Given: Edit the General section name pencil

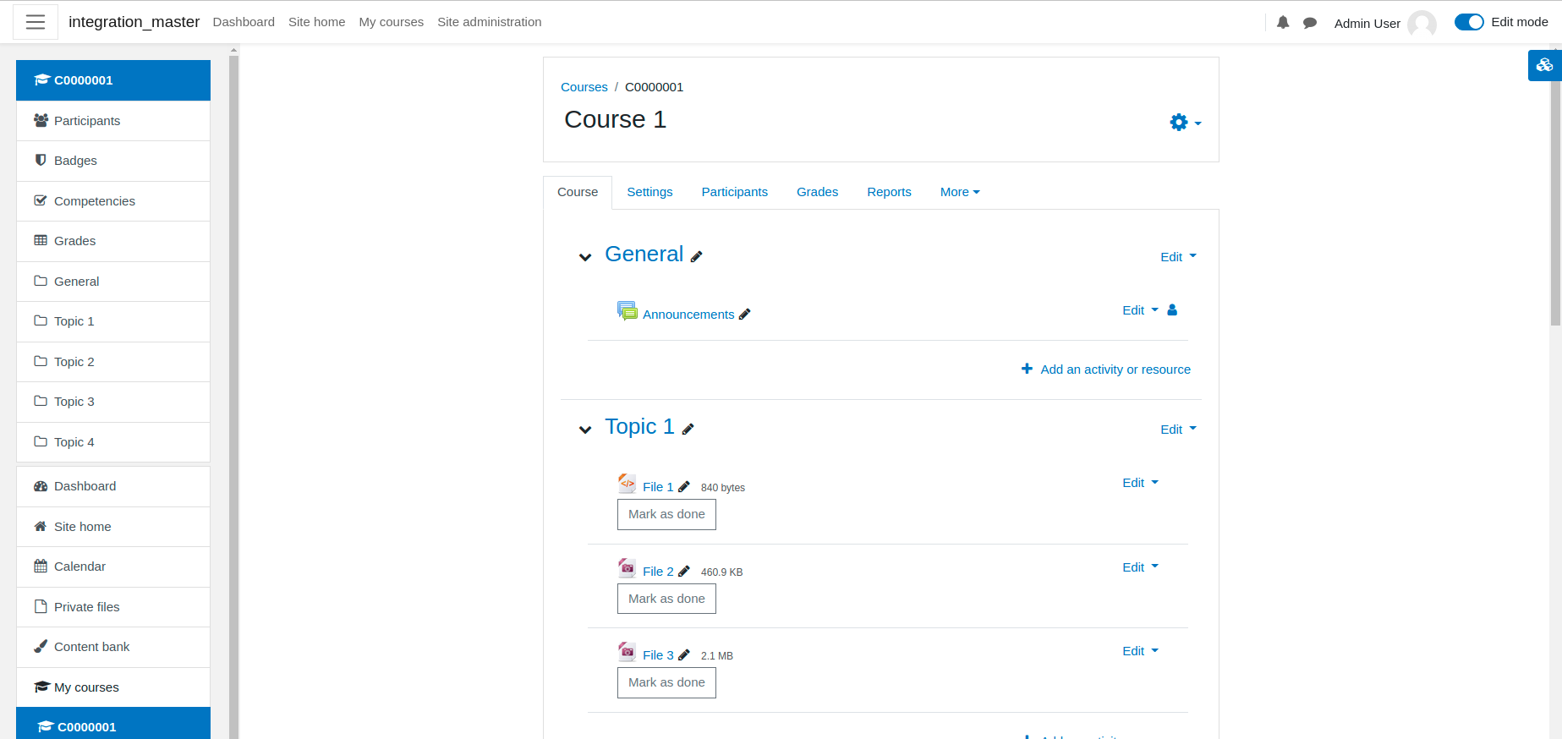Looking at the screenshot, I should [x=697, y=257].
